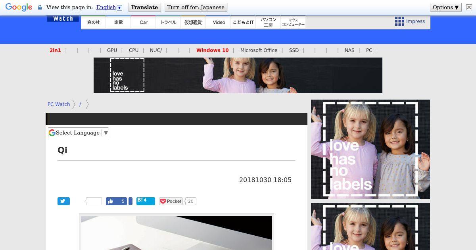Click the Impress grid icon
The width and height of the screenshot is (476, 250).
point(399,21)
